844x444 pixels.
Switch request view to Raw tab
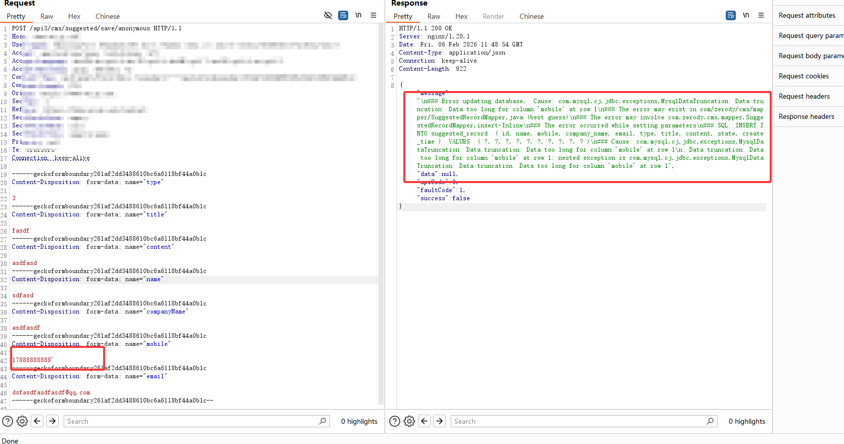(x=46, y=17)
